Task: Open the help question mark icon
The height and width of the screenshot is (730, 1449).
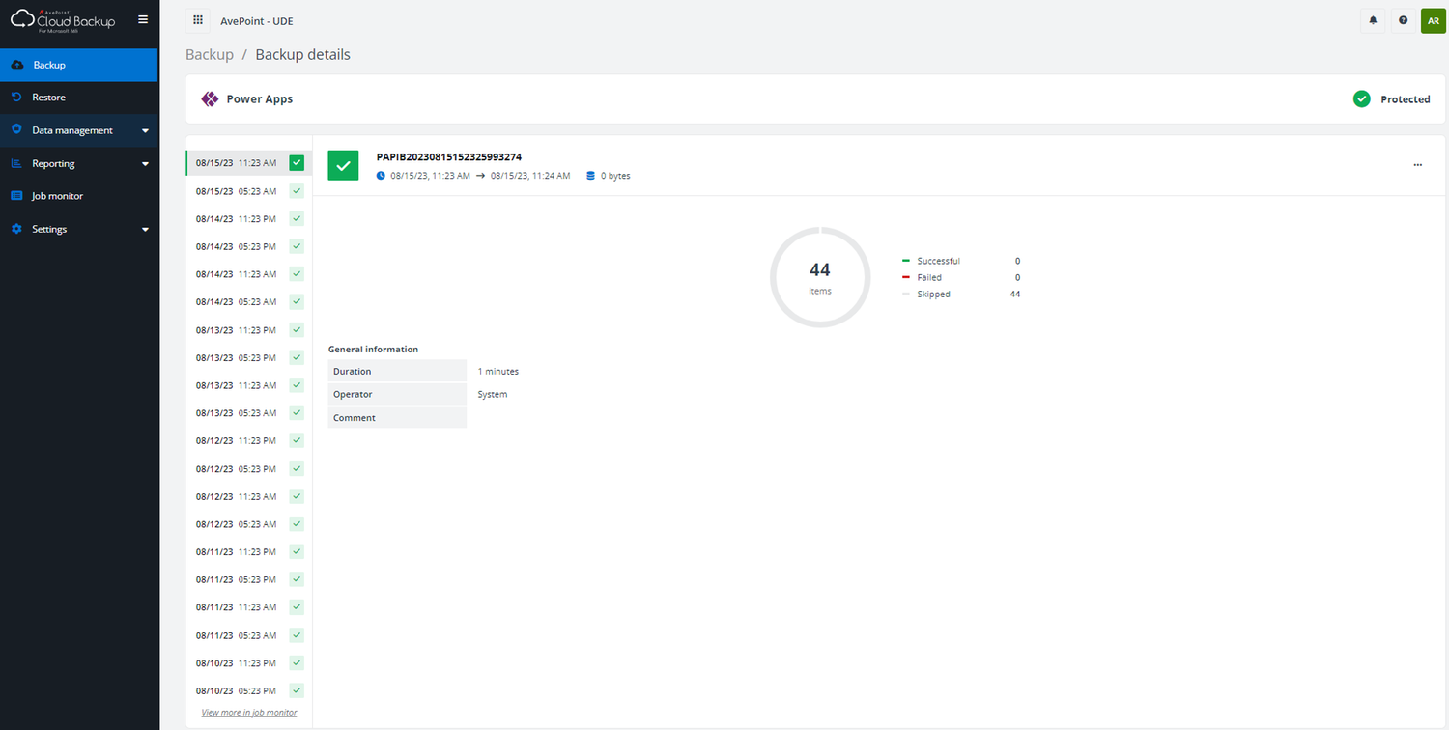Action: pos(1403,20)
